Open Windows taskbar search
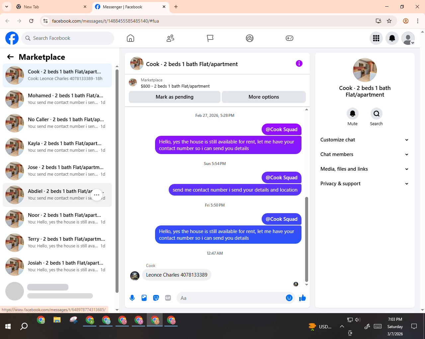This screenshot has height=339, width=425. (24, 326)
